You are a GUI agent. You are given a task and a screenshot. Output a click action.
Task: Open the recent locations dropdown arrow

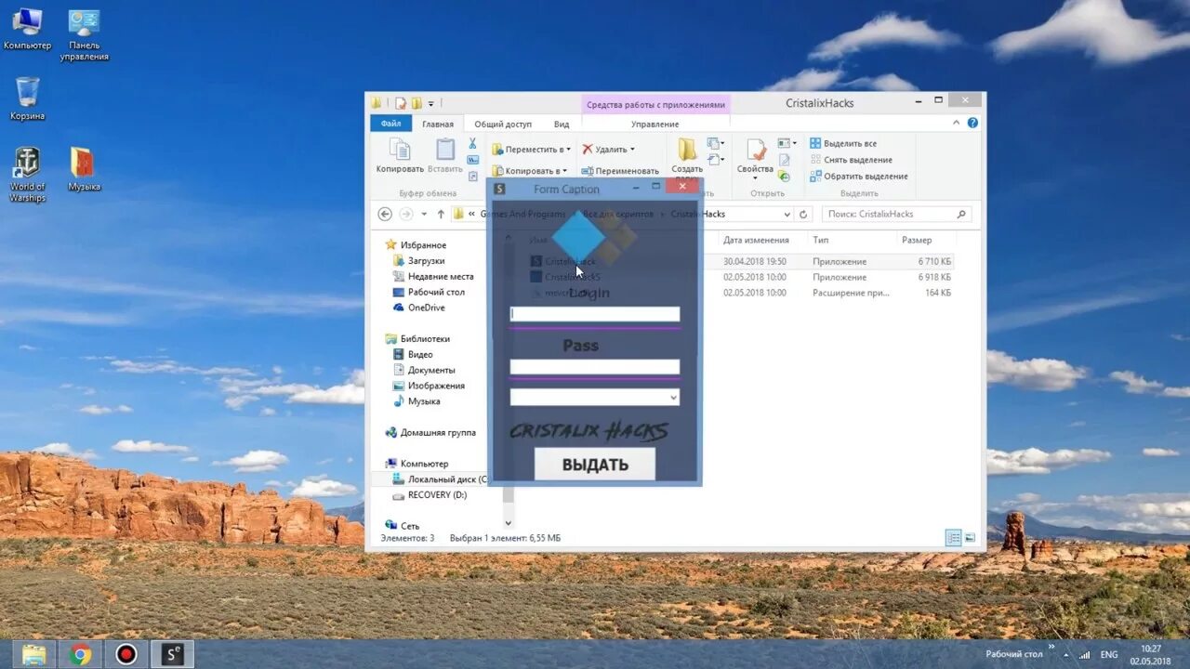click(424, 214)
